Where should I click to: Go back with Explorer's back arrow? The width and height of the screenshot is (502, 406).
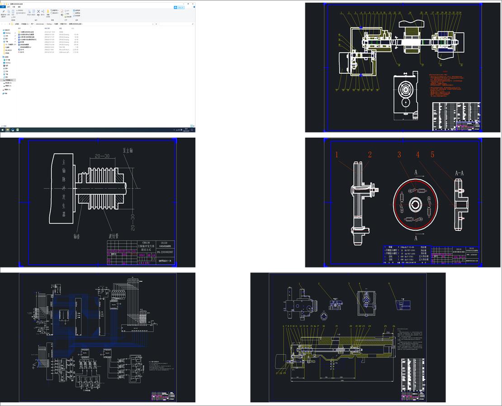pos(2,24)
